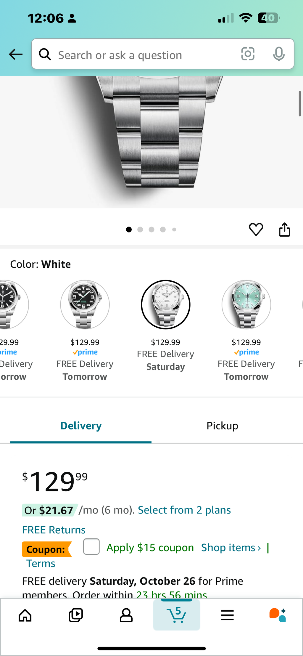Switch to the Pickup tab
The height and width of the screenshot is (656, 303).
(222, 426)
